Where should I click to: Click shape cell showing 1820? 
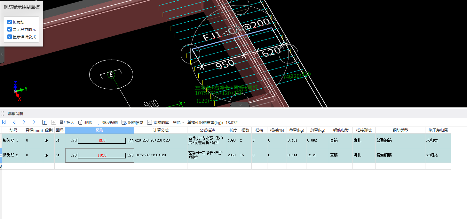(99, 155)
